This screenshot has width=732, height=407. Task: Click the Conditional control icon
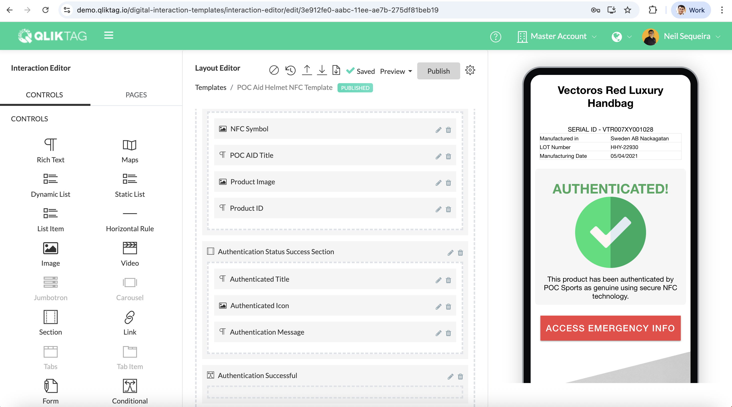[130, 386]
